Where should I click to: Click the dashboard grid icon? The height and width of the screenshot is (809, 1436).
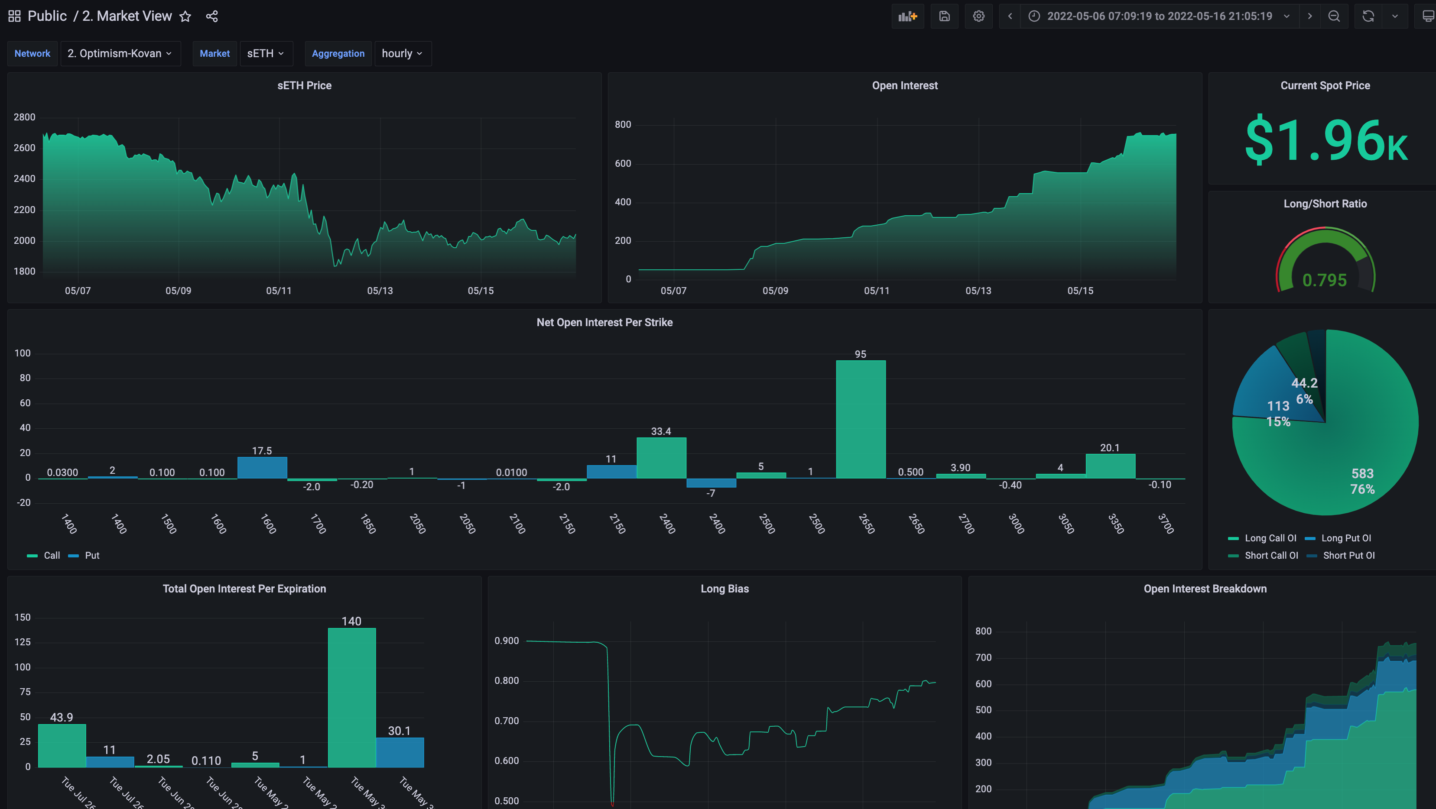pyautogui.click(x=14, y=16)
